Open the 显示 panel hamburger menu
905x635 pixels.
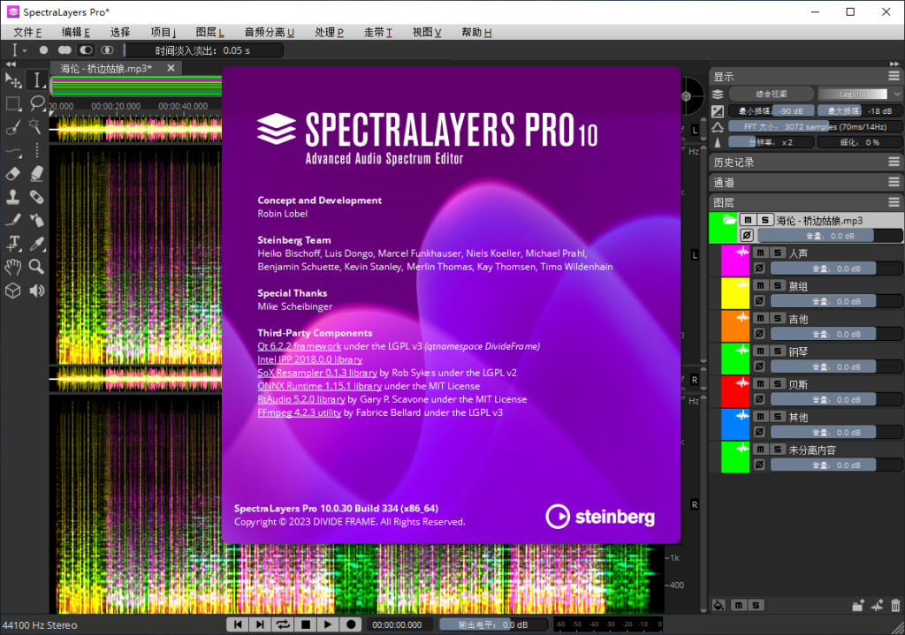pyautogui.click(x=894, y=76)
